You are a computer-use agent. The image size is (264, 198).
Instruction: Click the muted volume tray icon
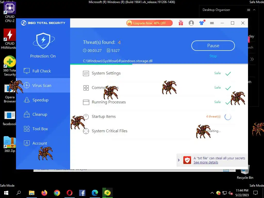230,193
